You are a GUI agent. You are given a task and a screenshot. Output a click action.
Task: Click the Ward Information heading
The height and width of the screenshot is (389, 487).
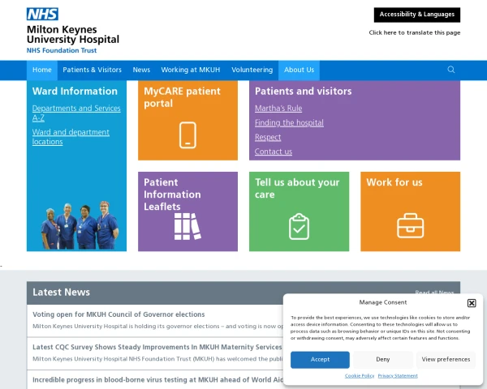point(75,92)
